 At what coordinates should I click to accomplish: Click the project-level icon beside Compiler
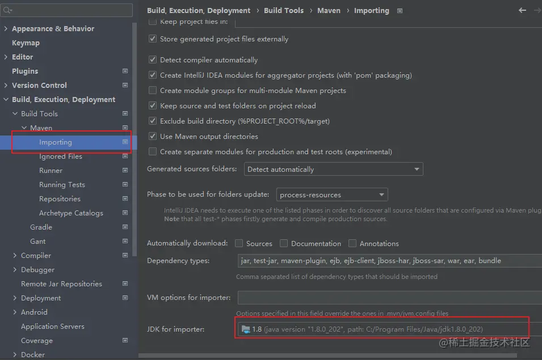pyautogui.click(x=125, y=255)
